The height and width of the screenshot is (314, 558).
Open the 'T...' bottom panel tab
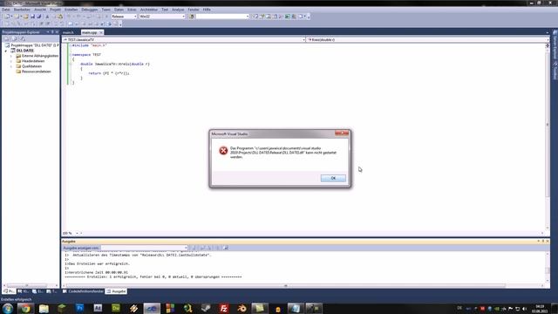(x=52, y=291)
